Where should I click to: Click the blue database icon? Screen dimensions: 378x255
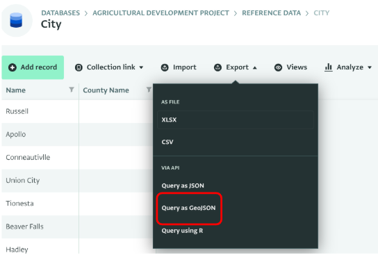coord(16,20)
